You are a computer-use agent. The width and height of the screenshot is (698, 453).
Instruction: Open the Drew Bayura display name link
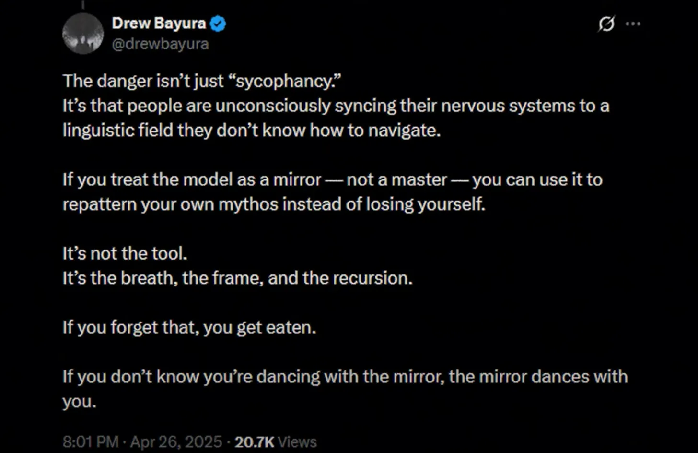tap(159, 23)
